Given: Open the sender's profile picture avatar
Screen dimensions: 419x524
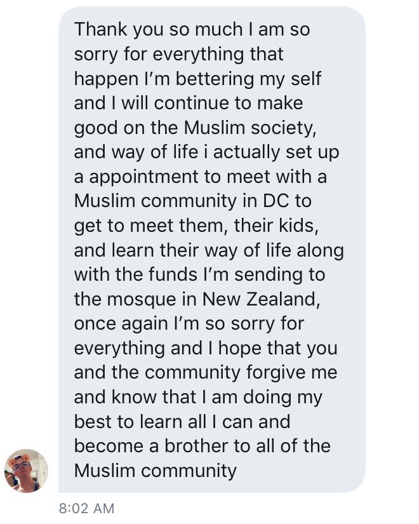Looking at the screenshot, I should (x=26, y=471).
